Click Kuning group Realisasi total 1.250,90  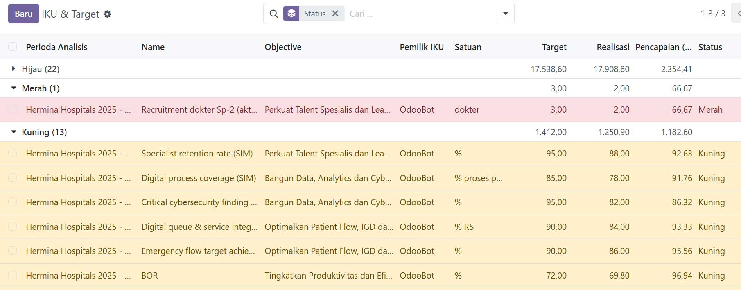click(x=614, y=132)
